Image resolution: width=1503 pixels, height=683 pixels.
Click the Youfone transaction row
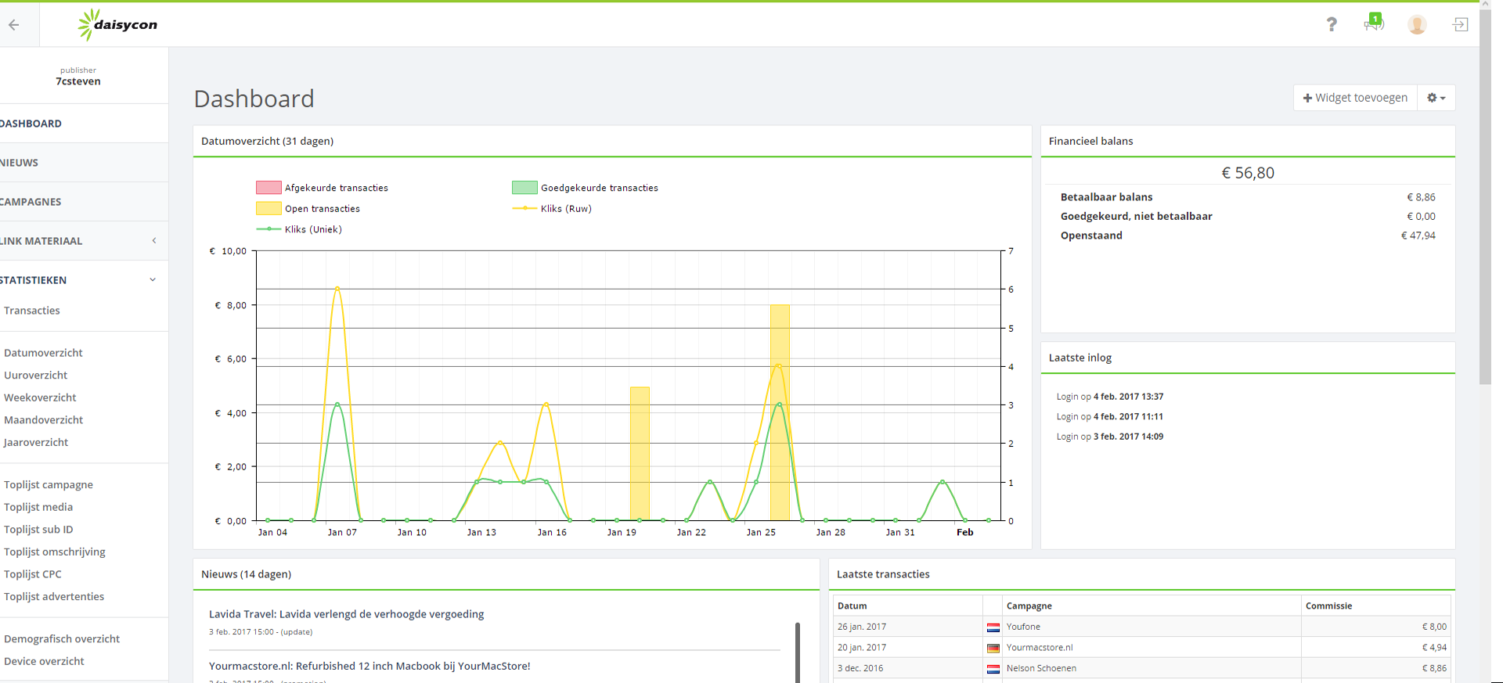[x=1141, y=627]
